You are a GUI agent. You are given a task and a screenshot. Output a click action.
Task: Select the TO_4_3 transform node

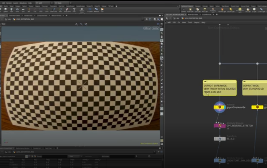[219, 139]
